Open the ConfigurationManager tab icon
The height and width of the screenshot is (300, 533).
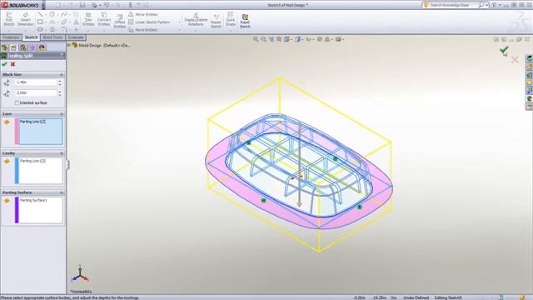coord(22,47)
